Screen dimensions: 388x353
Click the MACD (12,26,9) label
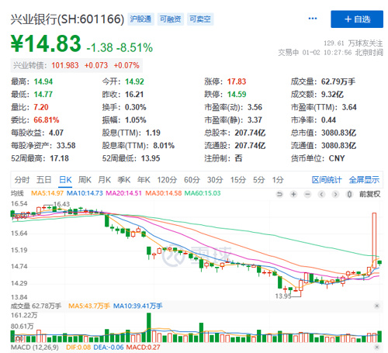coord(35,347)
